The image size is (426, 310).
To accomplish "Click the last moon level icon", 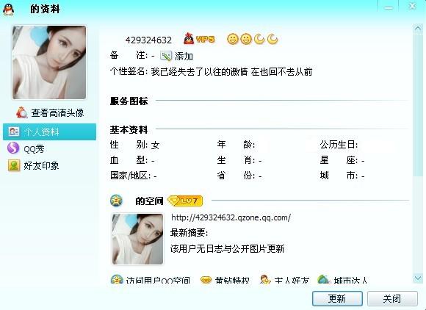I will point(272,39).
